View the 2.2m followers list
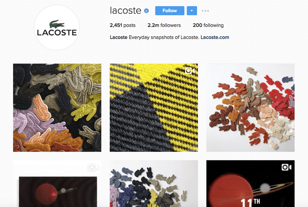 (164, 25)
